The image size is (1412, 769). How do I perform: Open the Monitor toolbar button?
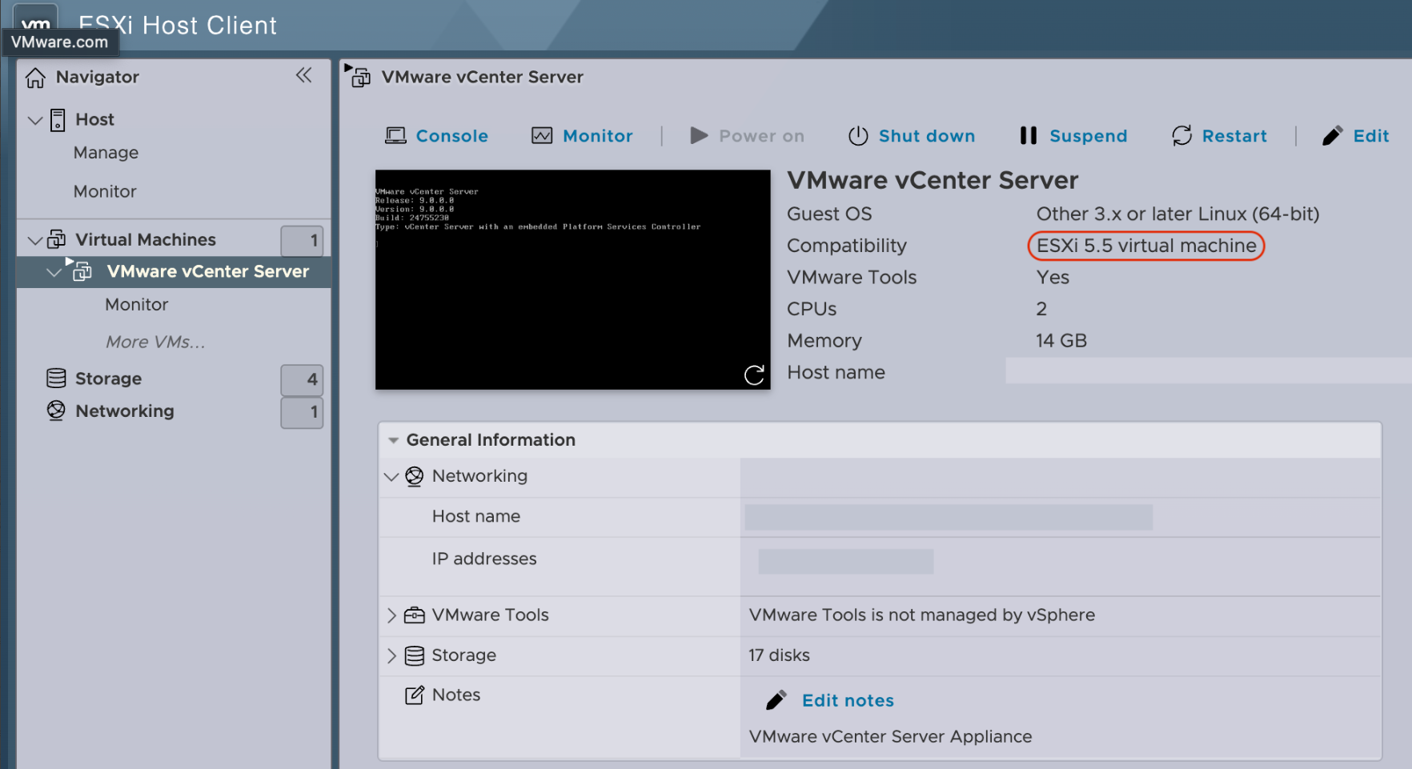click(582, 136)
